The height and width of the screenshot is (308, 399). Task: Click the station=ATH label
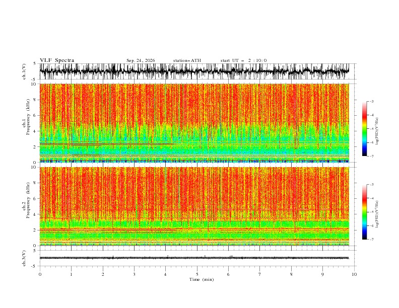pyautogui.click(x=187, y=60)
